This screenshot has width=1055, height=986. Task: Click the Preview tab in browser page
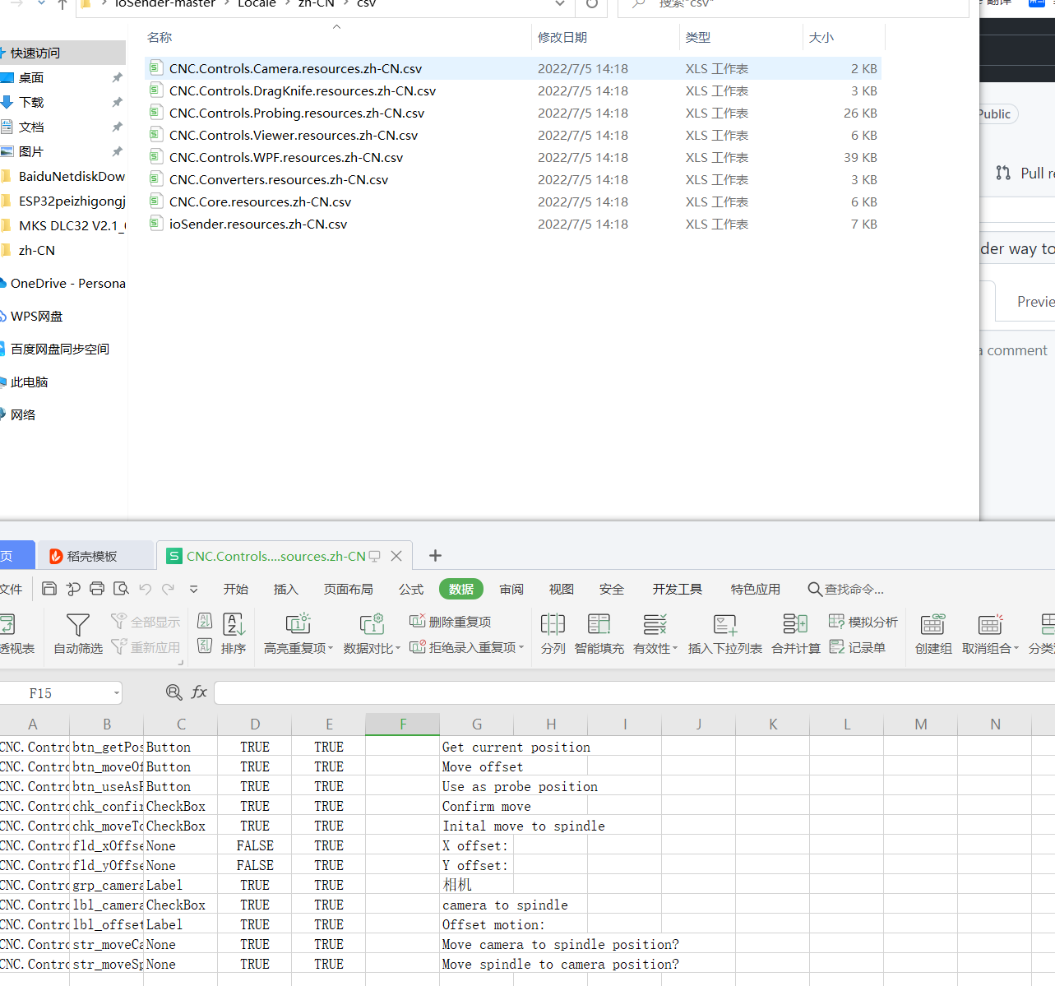1034,302
